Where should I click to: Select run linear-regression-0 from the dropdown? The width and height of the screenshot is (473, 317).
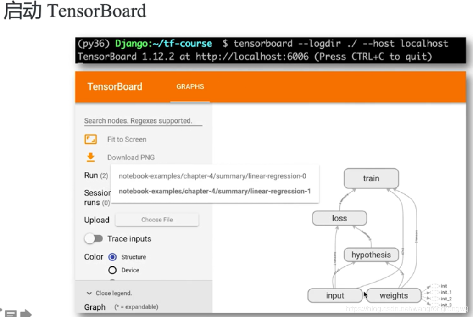tap(212, 176)
